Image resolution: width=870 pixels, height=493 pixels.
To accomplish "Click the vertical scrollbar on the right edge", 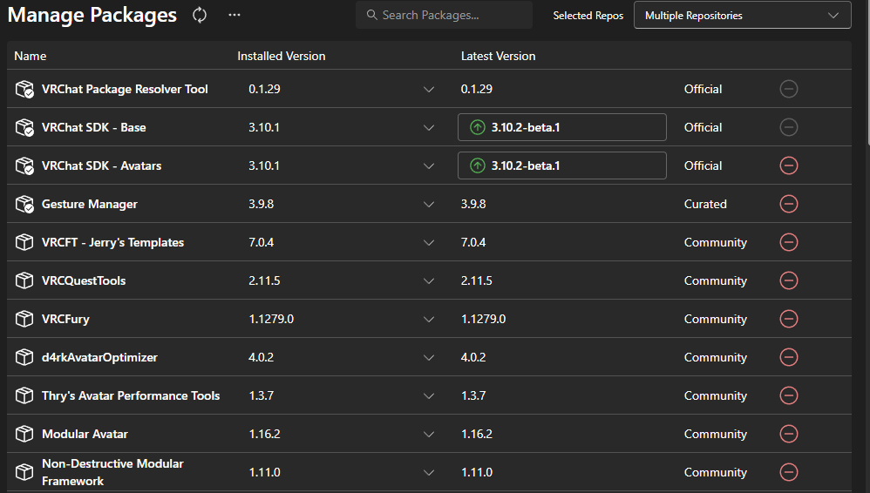I will pos(867,72).
